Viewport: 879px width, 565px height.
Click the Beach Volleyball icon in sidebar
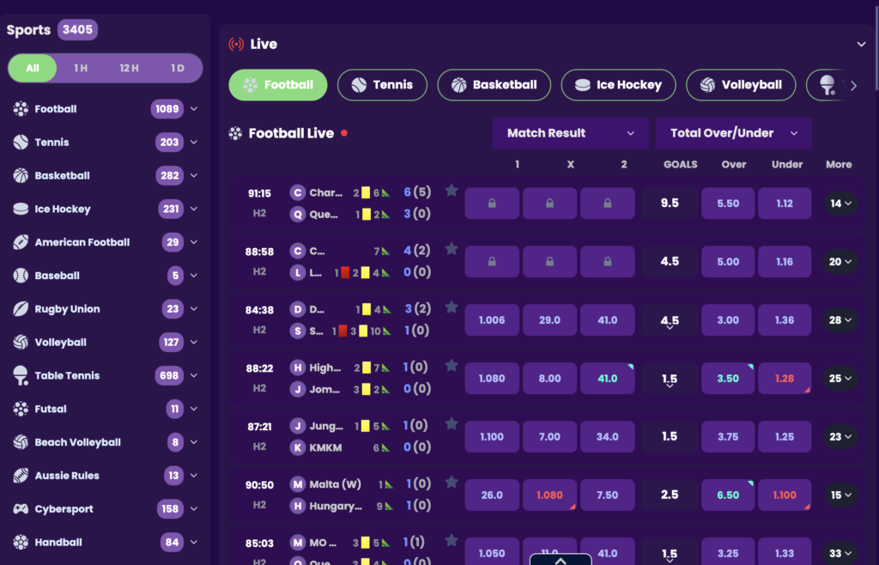point(21,442)
